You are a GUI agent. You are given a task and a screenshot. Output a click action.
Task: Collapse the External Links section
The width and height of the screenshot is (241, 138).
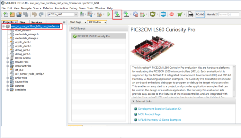pos(134,101)
